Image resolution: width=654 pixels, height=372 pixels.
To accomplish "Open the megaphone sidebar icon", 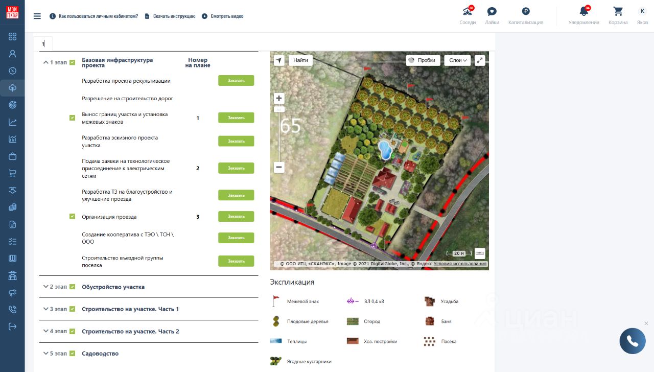I will [x=13, y=293].
